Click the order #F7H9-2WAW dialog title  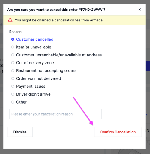pyautogui.click(x=56, y=10)
